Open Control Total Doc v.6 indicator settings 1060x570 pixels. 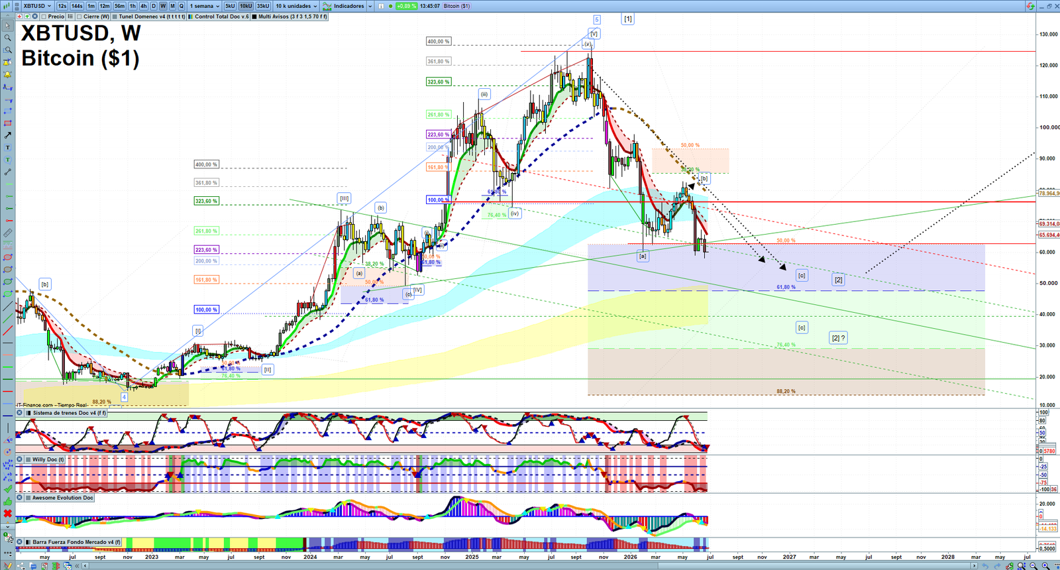(x=219, y=17)
